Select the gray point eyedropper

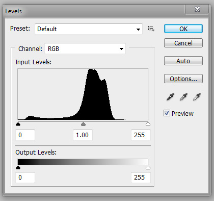tap(183, 97)
